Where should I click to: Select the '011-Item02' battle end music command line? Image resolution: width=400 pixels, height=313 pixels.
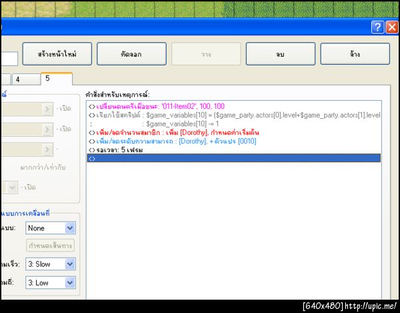[234, 107]
